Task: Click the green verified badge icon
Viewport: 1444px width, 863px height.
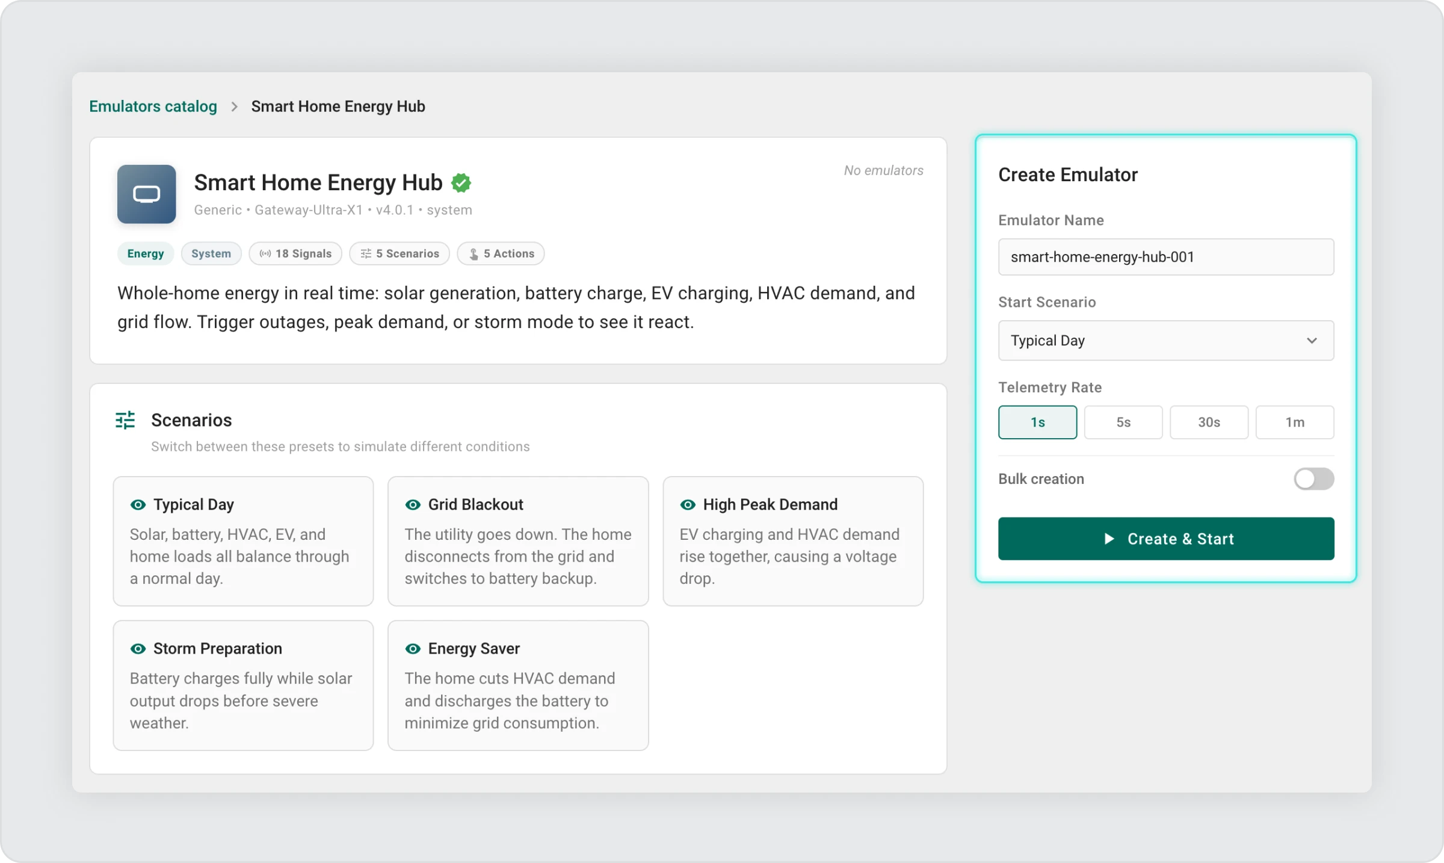Action: click(461, 183)
